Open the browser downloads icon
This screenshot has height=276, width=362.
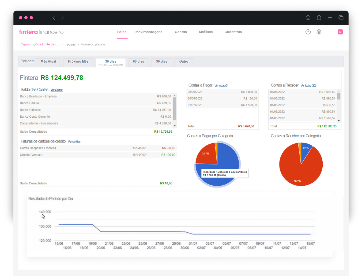click(x=308, y=18)
